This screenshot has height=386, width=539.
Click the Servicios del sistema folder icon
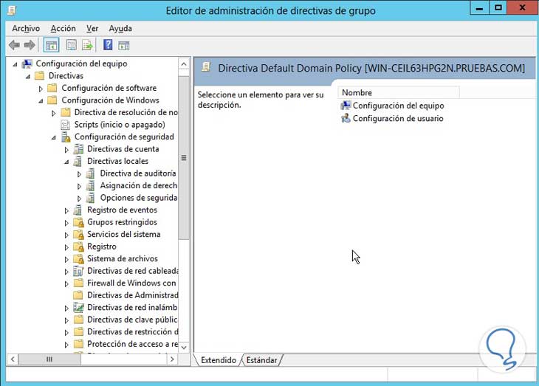pos(78,235)
